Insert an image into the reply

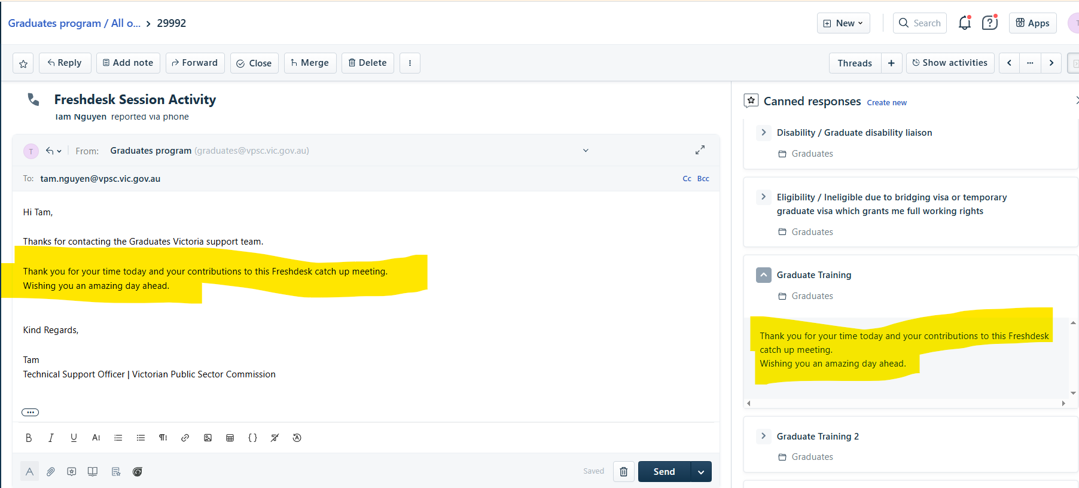point(208,438)
